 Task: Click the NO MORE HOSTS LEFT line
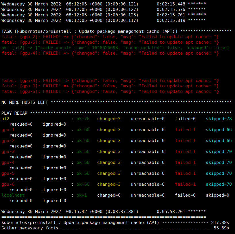116,102
